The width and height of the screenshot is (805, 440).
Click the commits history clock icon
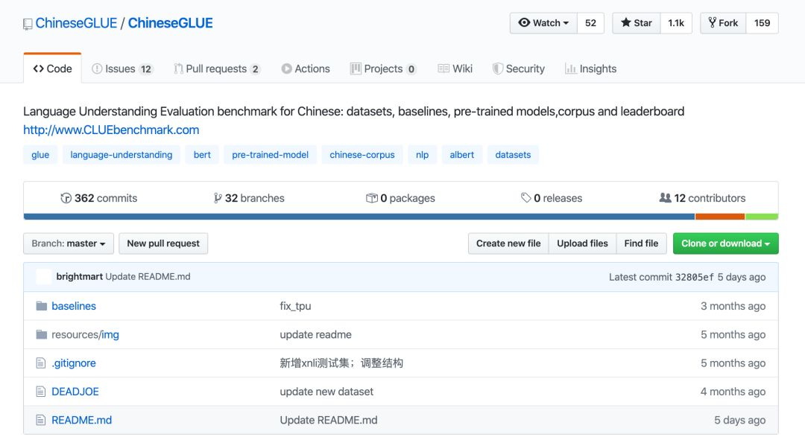pos(66,198)
